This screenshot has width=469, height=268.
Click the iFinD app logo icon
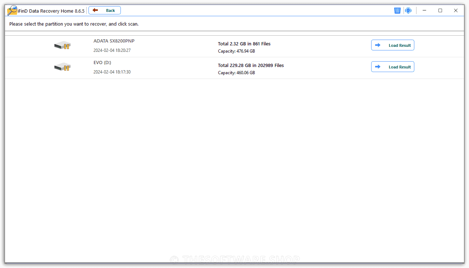(x=12, y=10)
